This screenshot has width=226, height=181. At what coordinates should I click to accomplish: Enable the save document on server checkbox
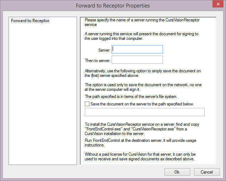pyautogui.click(x=87, y=104)
